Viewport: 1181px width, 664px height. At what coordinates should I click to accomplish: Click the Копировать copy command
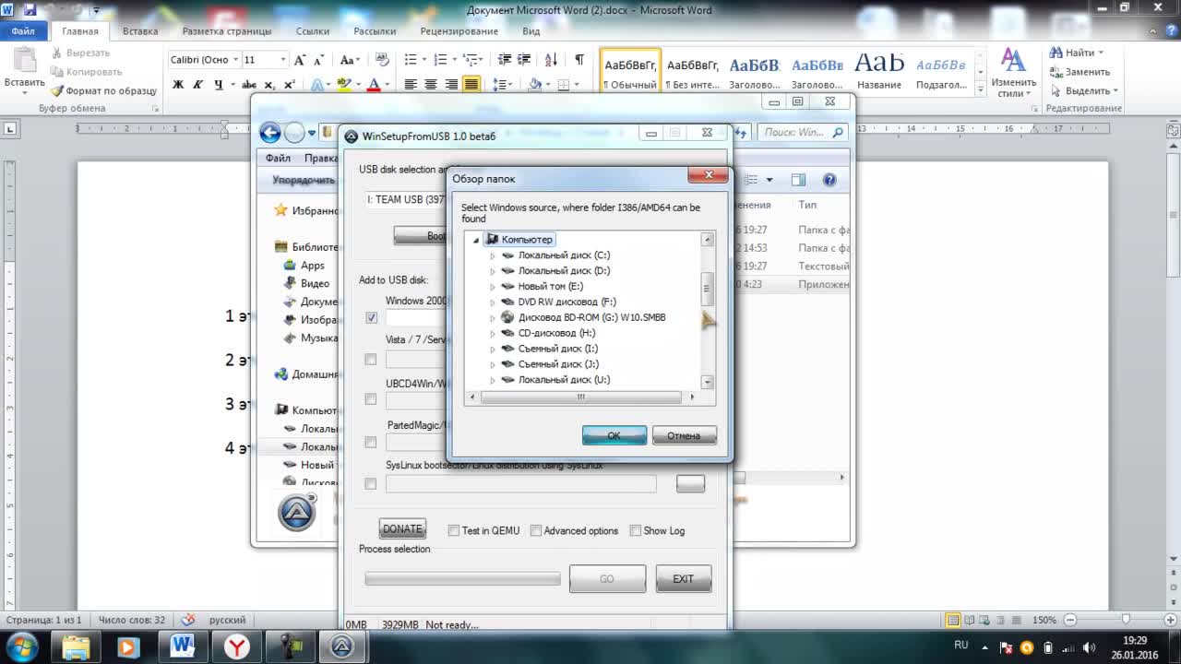point(87,72)
